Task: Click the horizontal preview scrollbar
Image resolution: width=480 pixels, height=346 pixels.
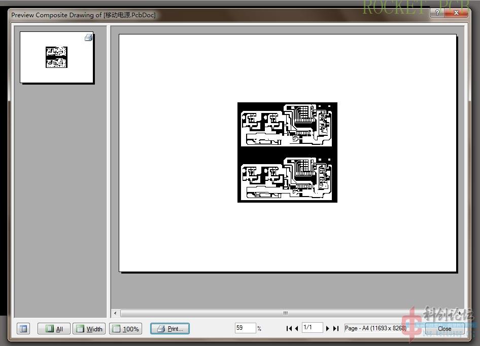Action: pyautogui.click(x=285, y=313)
